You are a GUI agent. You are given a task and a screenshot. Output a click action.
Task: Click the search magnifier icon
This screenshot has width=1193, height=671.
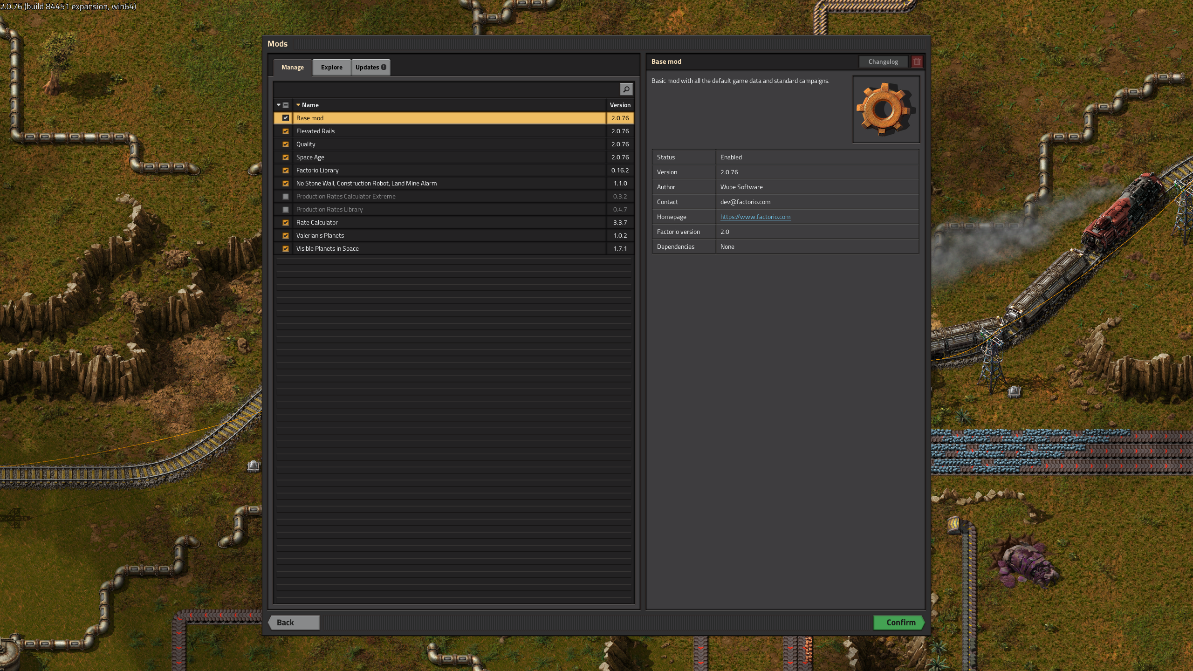click(x=626, y=89)
